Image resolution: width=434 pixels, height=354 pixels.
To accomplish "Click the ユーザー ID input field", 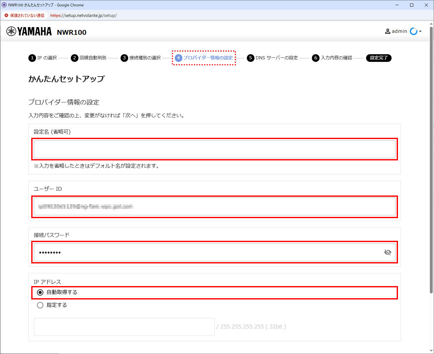I will pos(214,207).
